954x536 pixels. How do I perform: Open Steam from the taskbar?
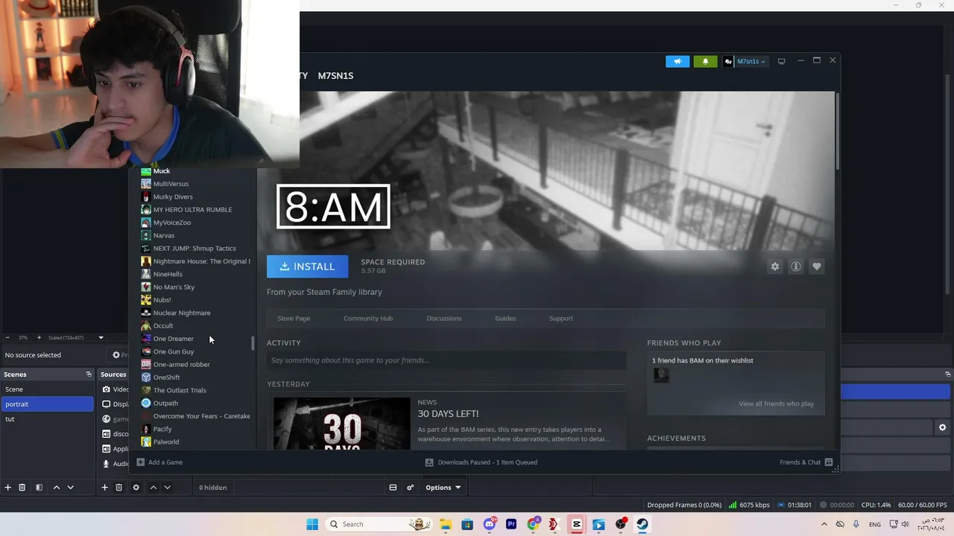[x=642, y=524]
